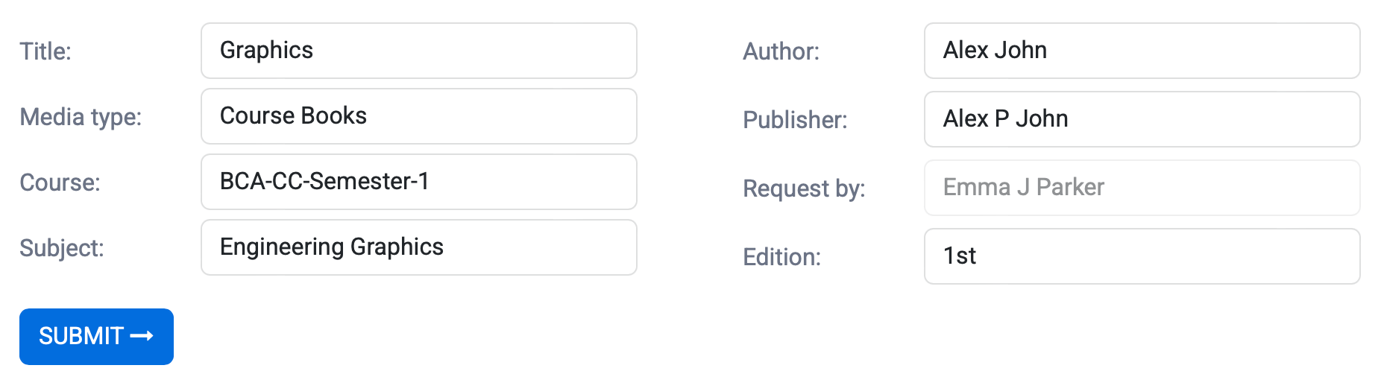The width and height of the screenshot is (1384, 374).
Task: Select the Course field containing BCA-CC-Semester-1
Action: 418,182
